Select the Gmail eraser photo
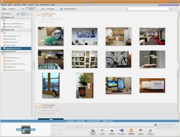Image resolution: width=180 pixels, height=137 pixels. (152, 86)
